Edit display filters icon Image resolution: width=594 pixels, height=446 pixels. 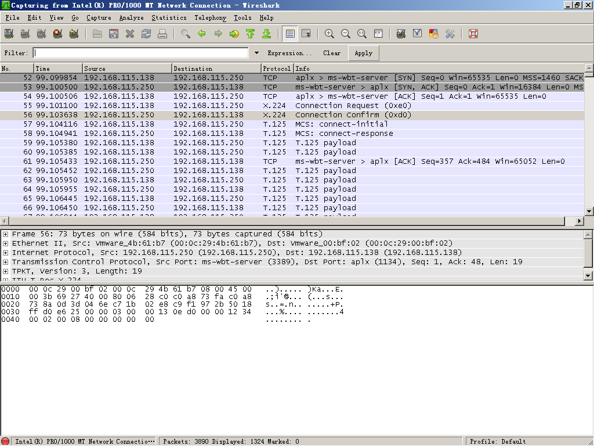point(418,34)
